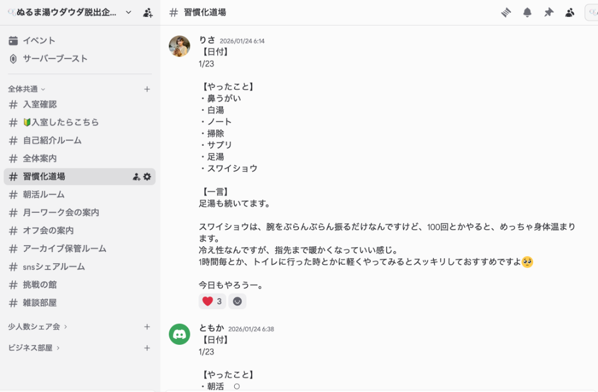This screenshot has width=598, height=392.
Task: Toggle the heart reaction with count 3
Action: pos(212,302)
